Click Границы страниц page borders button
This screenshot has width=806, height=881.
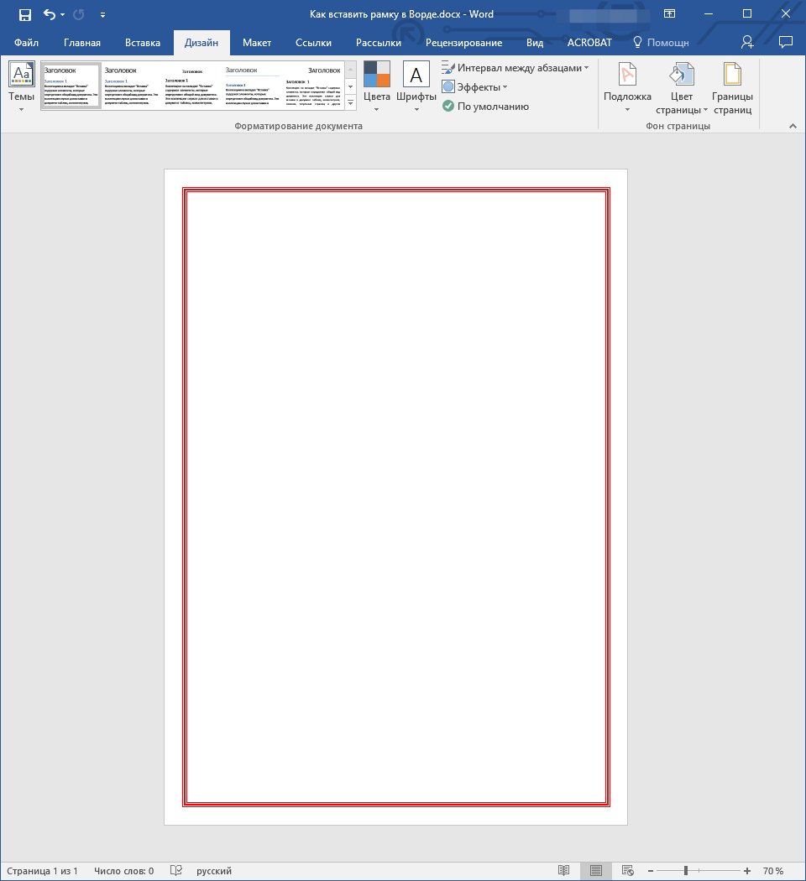[x=732, y=87]
